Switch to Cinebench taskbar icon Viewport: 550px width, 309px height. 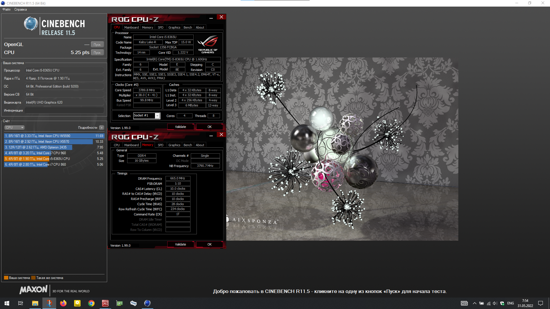point(147,303)
